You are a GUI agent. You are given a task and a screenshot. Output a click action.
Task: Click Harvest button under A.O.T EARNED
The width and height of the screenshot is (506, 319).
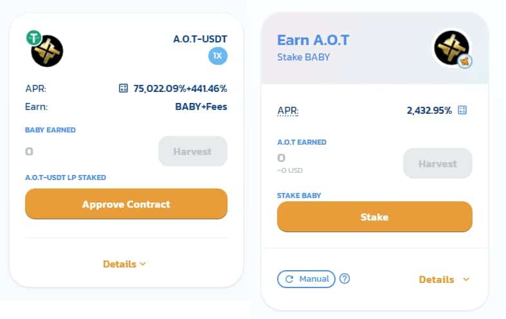pos(438,163)
